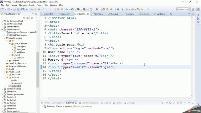
Task: Collapse the ServletFilterPro2 project node
Action: click(x=2, y=30)
